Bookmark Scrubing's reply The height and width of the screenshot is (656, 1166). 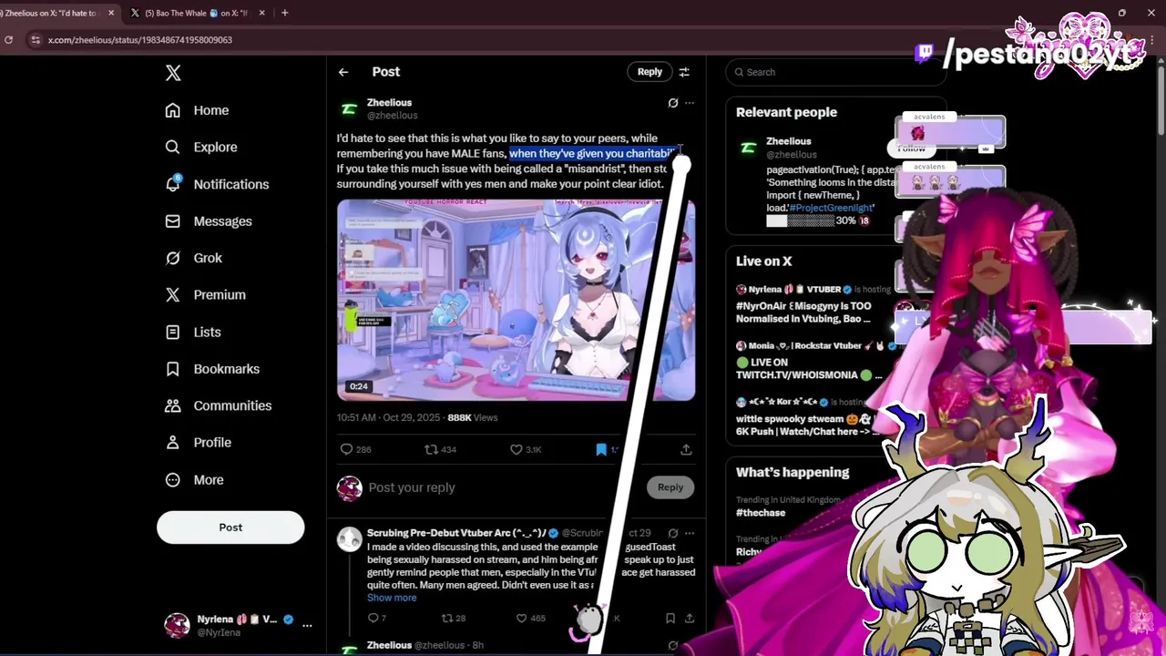click(670, 619)
